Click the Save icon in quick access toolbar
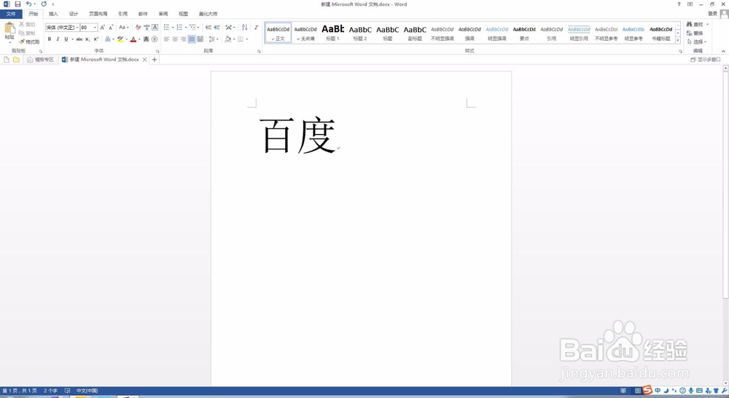The image size is (729, 398). 17,4
